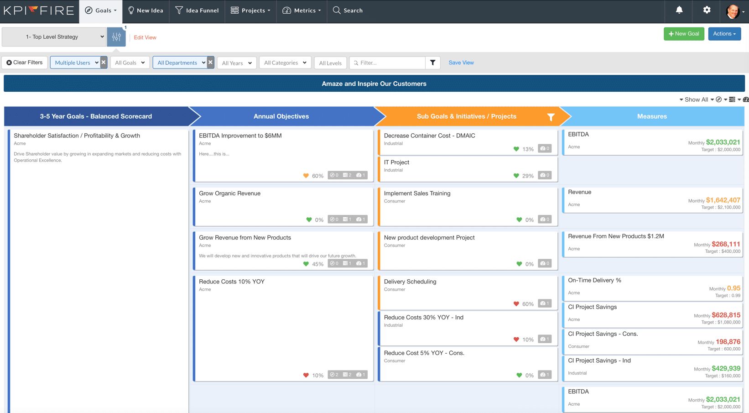Click the compass goals icon beside Show All
Viewport: 749px width, 413px height.
pyautogui.click(x=719, y=99)
